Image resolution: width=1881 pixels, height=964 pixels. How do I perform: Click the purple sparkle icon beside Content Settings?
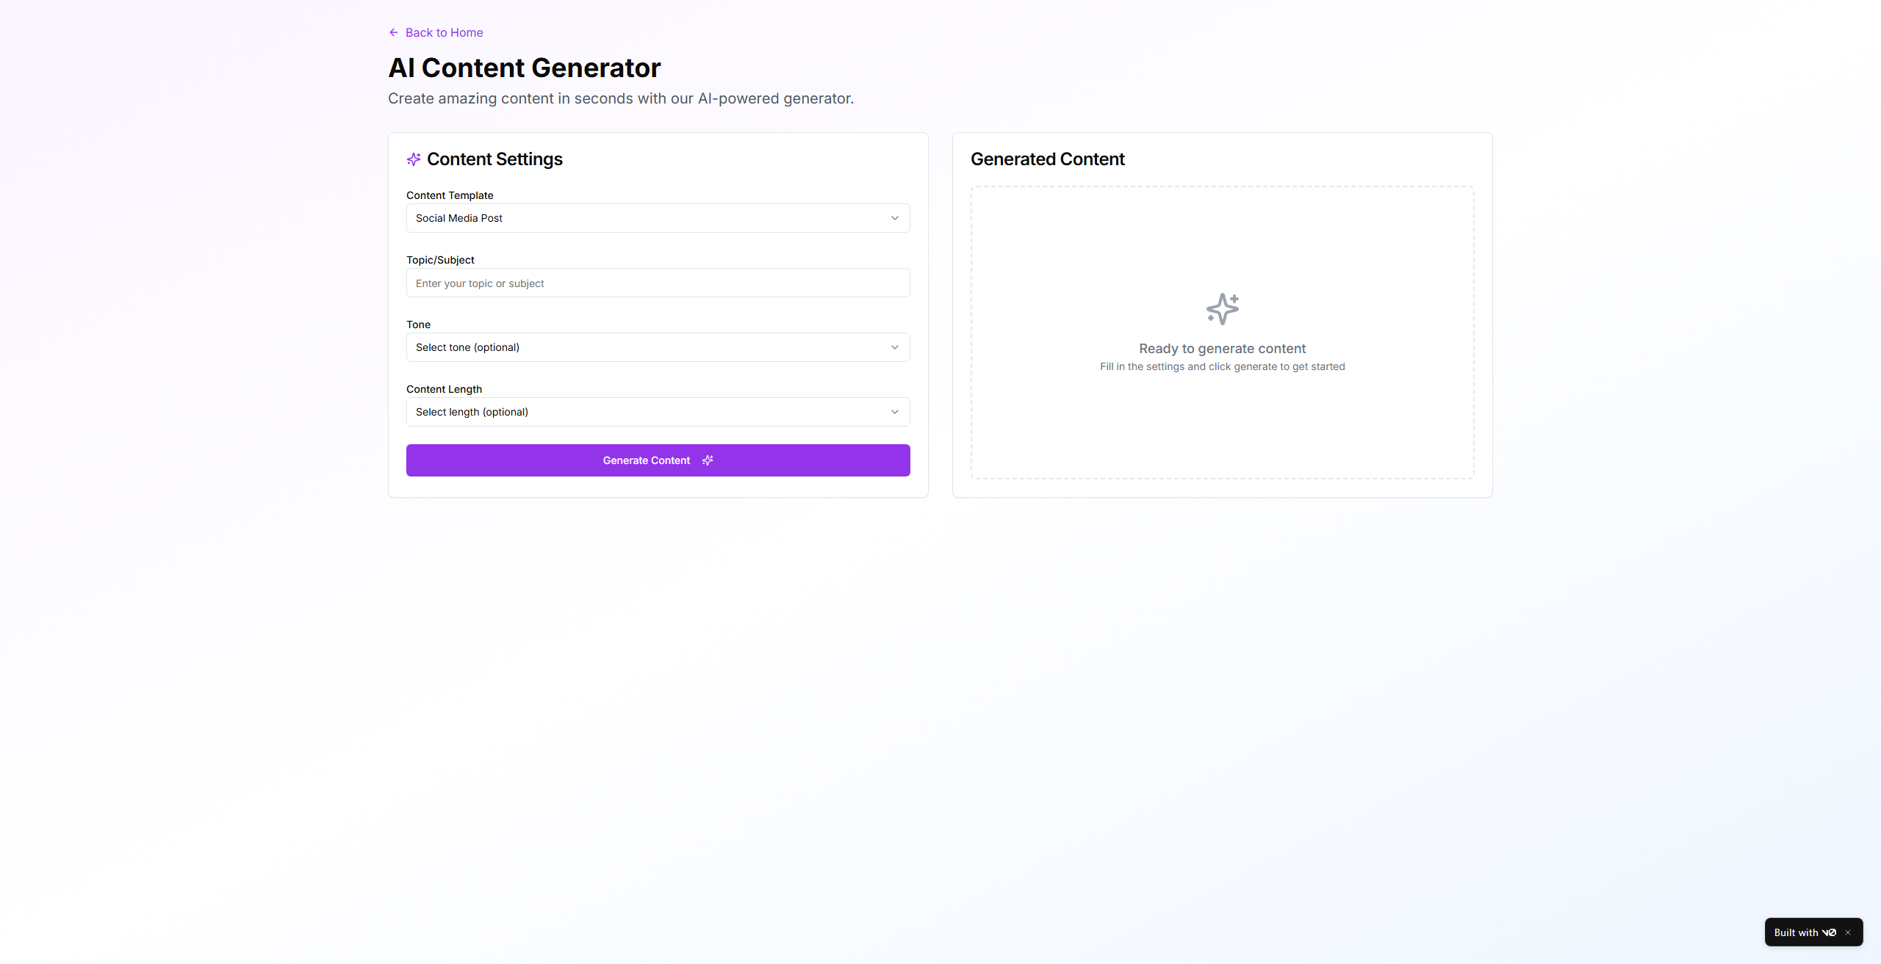[414, 159]
